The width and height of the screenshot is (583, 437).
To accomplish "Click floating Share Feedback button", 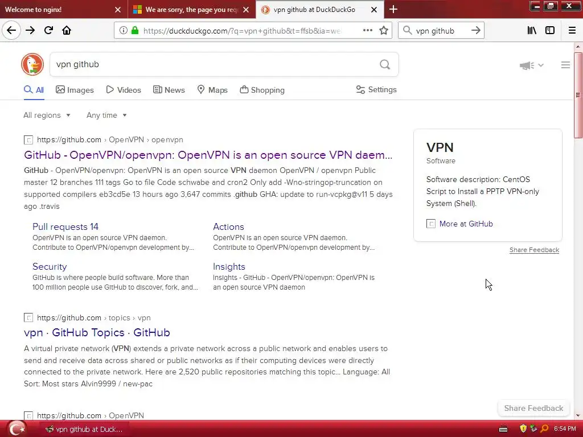I will 533,408.
